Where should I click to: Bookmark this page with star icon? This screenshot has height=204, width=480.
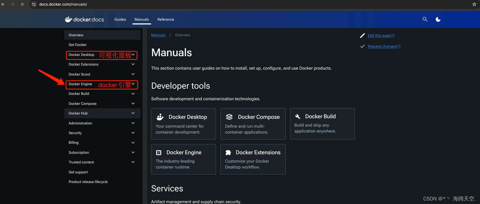[474, 4]
